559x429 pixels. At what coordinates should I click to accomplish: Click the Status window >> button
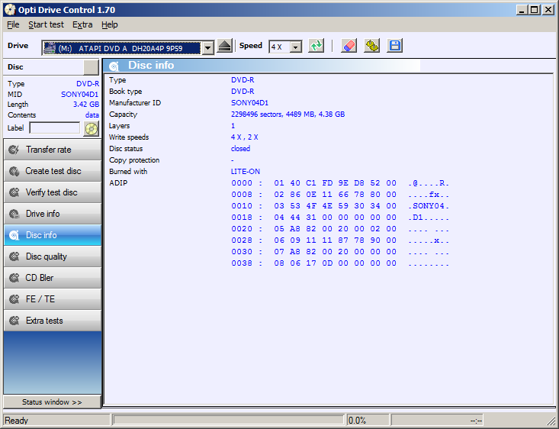click(52, 402)
